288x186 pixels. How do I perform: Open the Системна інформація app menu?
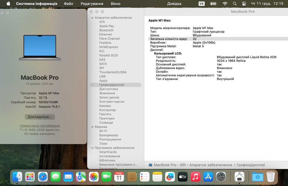[x=37, y=4]
